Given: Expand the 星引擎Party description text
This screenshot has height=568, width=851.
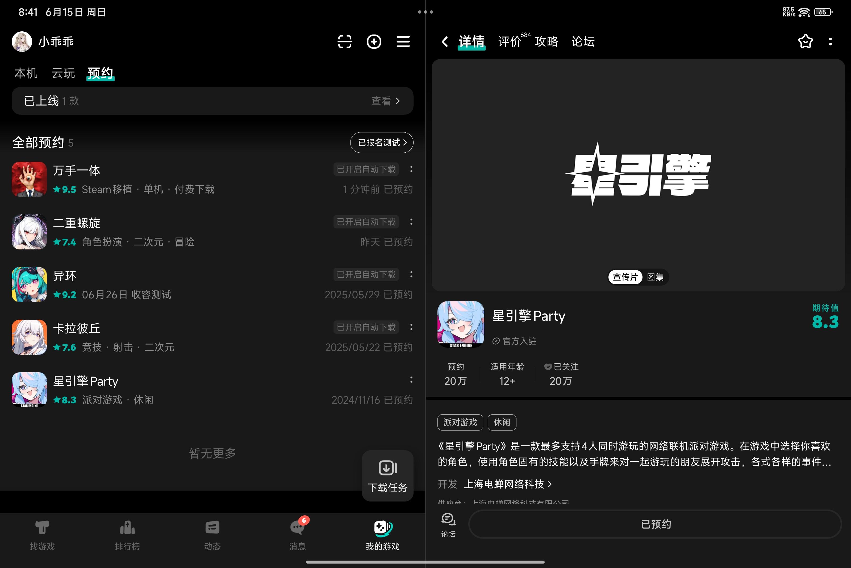Looking at the screenshot, I should [x=634, y=454].
